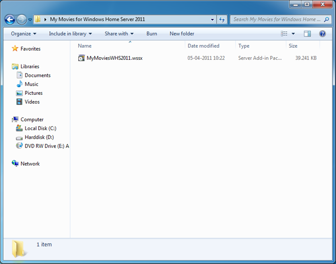This screenshot has height=264, width=336.
Task: Open the Documents library
Action: pos(38,76)
